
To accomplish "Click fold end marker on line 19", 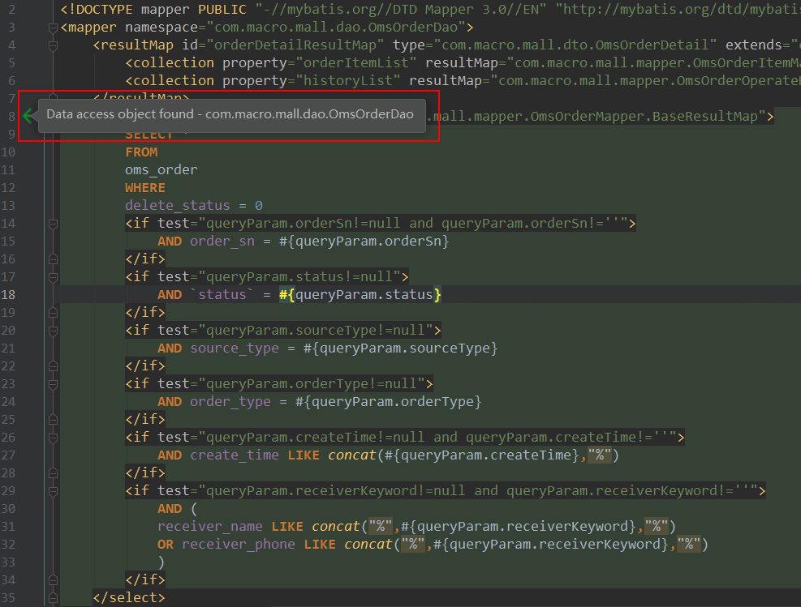I will tap(53, 313).
